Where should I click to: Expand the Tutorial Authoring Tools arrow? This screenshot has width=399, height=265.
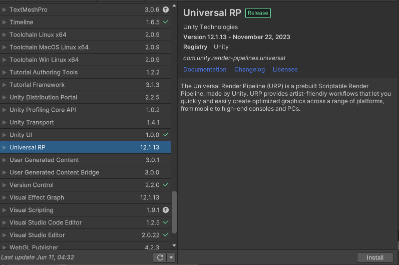click(x=5, y=72)
